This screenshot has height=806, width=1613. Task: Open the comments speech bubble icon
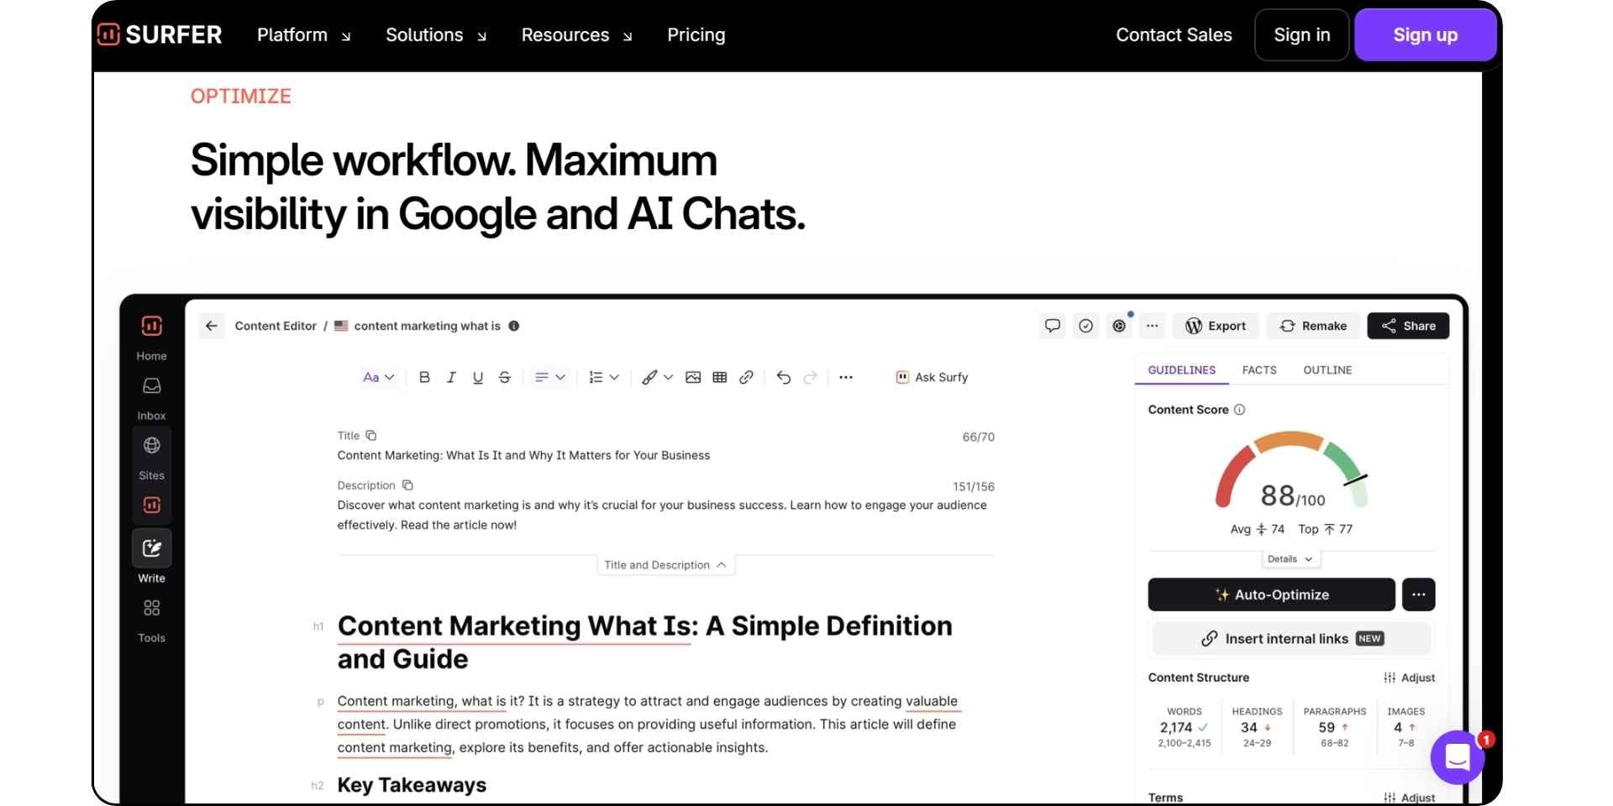(x=1052, y=326)
